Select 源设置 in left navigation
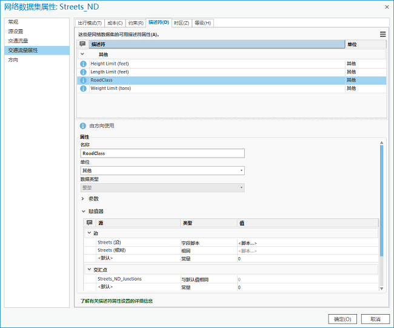Screen dimensions: 394x328 (17, 31)
